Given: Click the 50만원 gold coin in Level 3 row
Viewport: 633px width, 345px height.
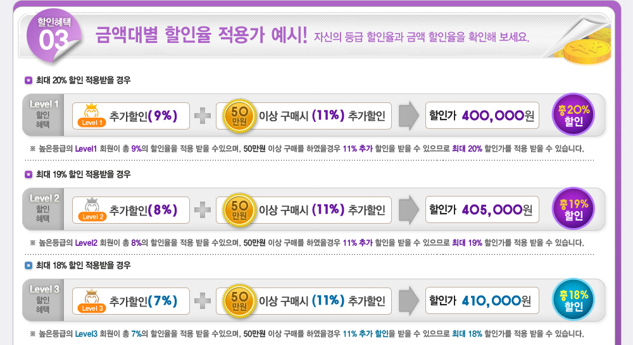Looking at the screenshot, I should (x=239, y=301).
